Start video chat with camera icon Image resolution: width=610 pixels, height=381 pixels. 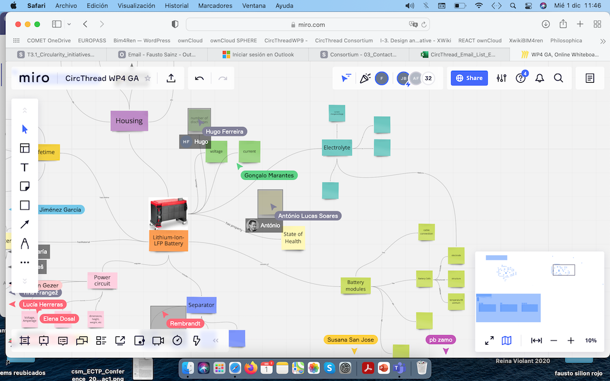point(158,341)
